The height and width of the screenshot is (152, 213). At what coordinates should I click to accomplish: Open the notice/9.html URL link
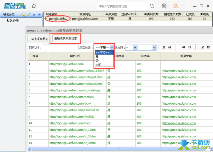pos(76,77)
